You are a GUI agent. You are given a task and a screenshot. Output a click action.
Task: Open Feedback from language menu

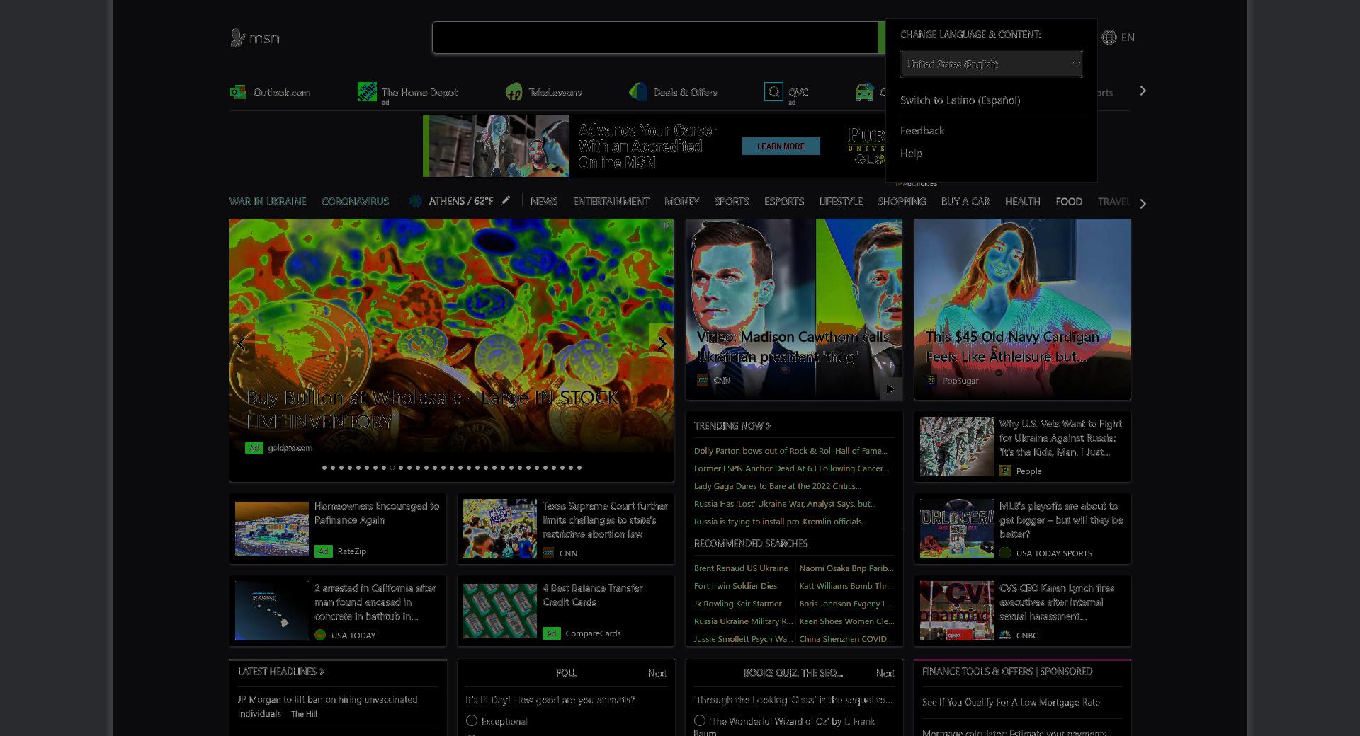[x=922, y=130]
